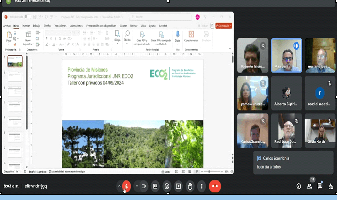Viewport: 337px width, 200px height.
Task: Toggle the camera button in Meet
Action: [x=144, y=186]
